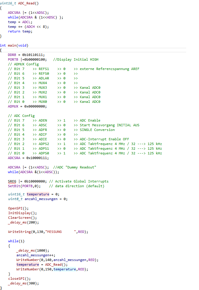Click 'uint8_t anzahl_messungen = 0;' declaration
Image resolution: width=199 pixels, height=290 pixels.
pos(38,199)
